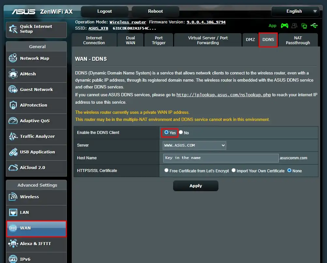
Task: Switch to the Port Trigger tab
Action: [159, 40]
